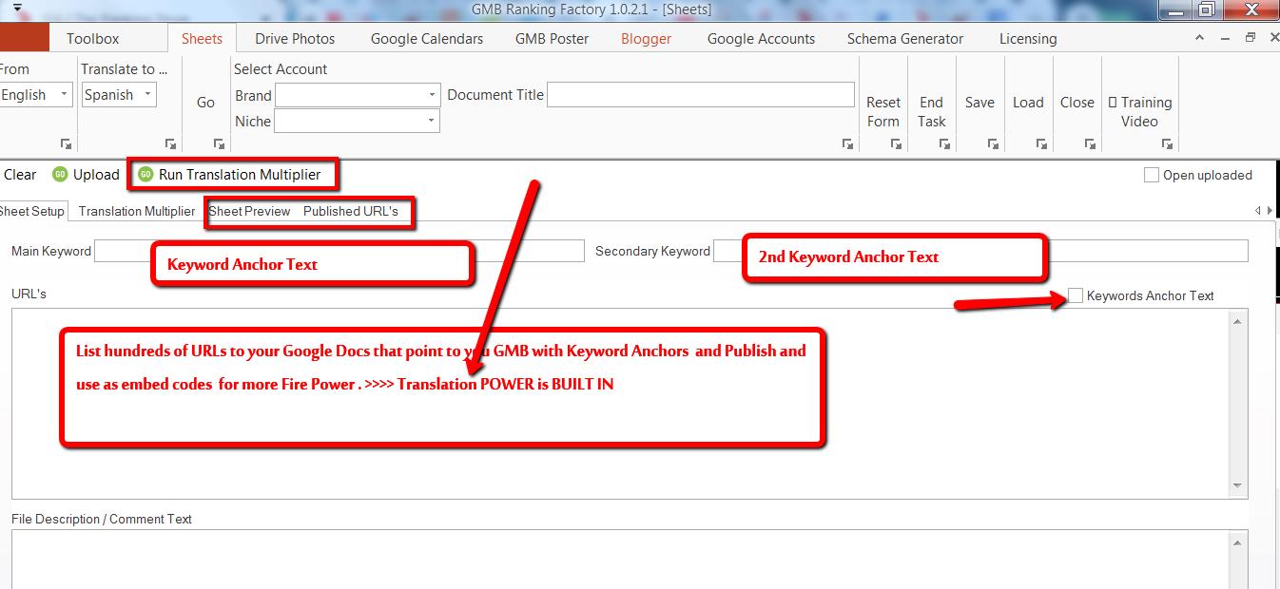Restore the inner Sheets document window
Viewport: 1280px width, 589px height.
[x=1250, y=38]
